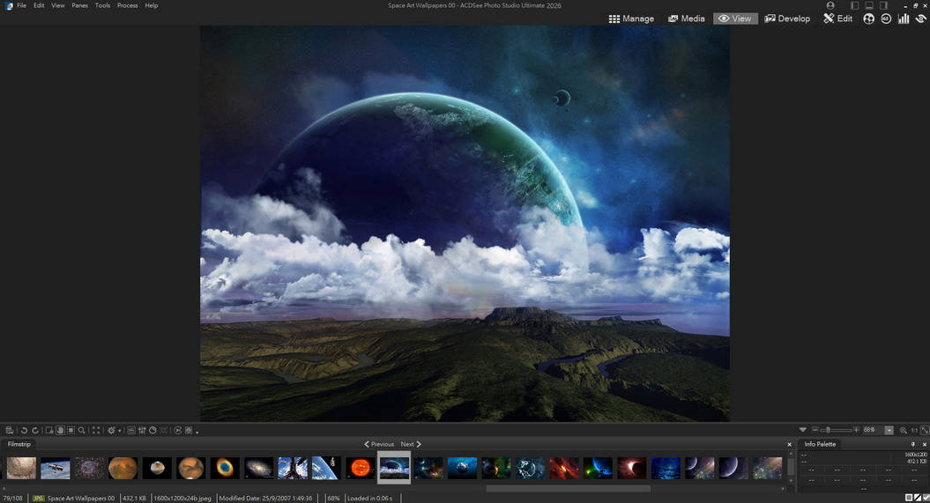Toggle the left pane layout button in title bar
930x503 pixels.
click(855, 5)
